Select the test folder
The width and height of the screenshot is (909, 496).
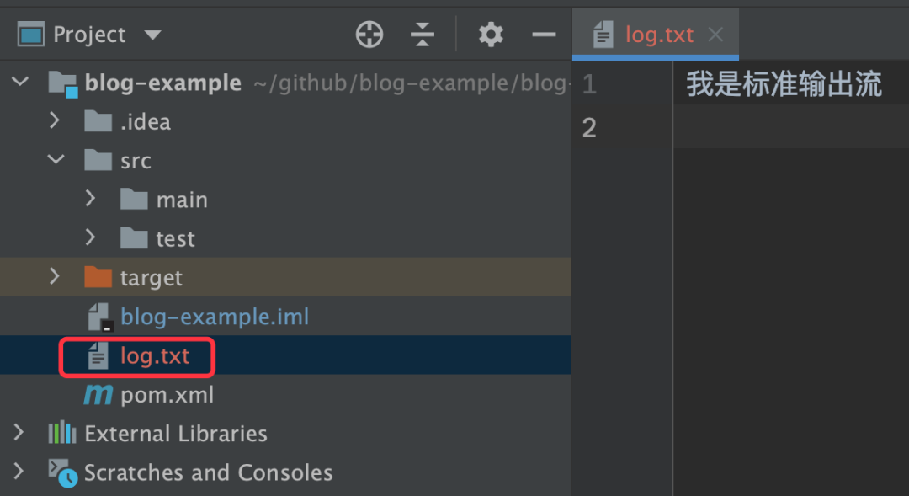coord(175,239)
